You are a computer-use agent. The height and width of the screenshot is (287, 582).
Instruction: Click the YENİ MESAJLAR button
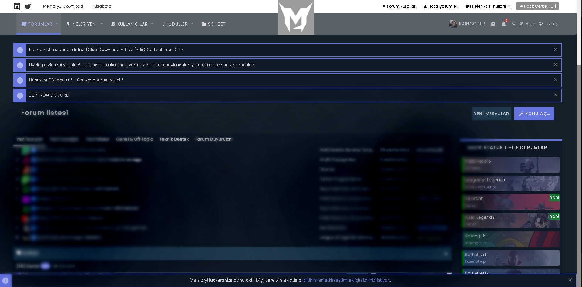click(492, 114)
